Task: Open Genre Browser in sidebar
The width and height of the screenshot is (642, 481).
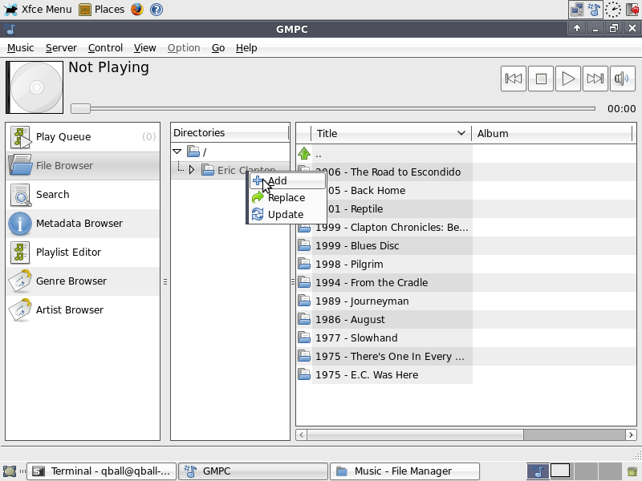Action: point(83,281)
